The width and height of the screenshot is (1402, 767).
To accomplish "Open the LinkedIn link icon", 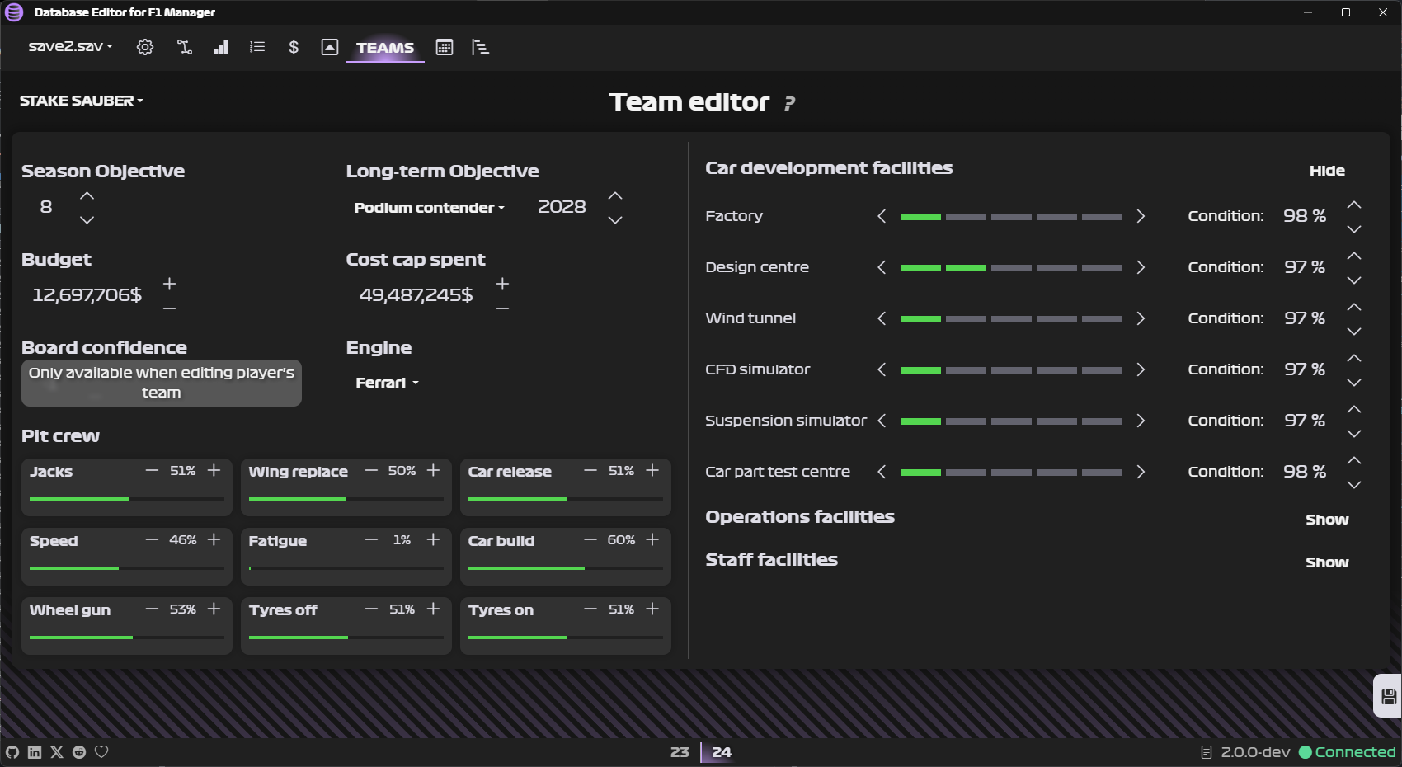I will click(35, 752).
